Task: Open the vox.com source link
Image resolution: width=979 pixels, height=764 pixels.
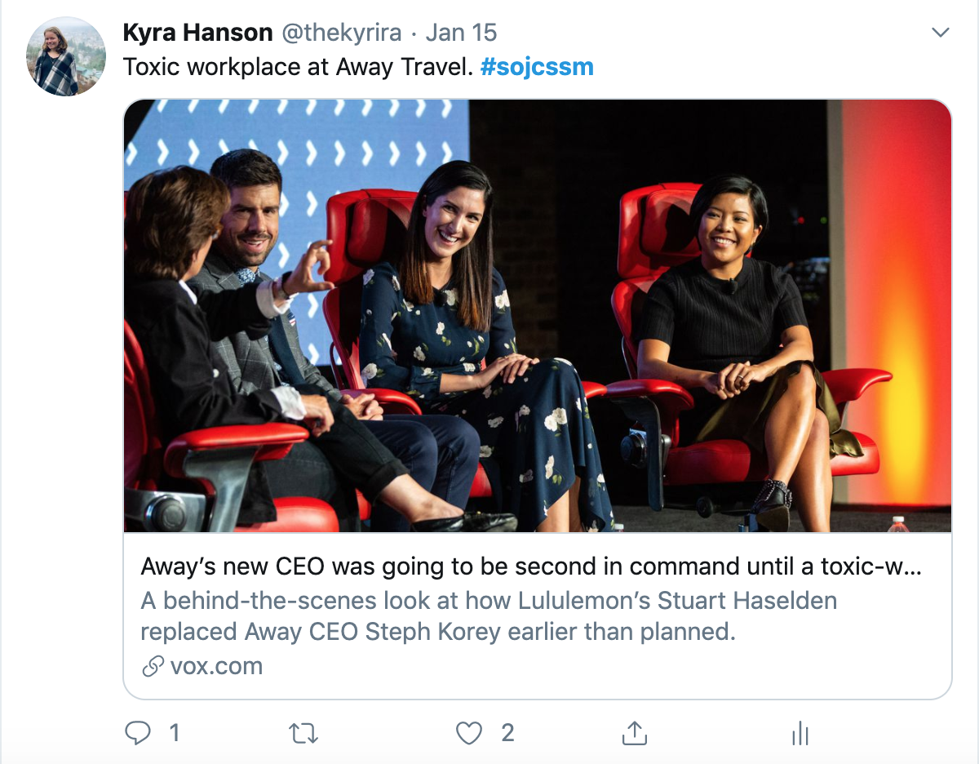Action: tap(216, 666)
